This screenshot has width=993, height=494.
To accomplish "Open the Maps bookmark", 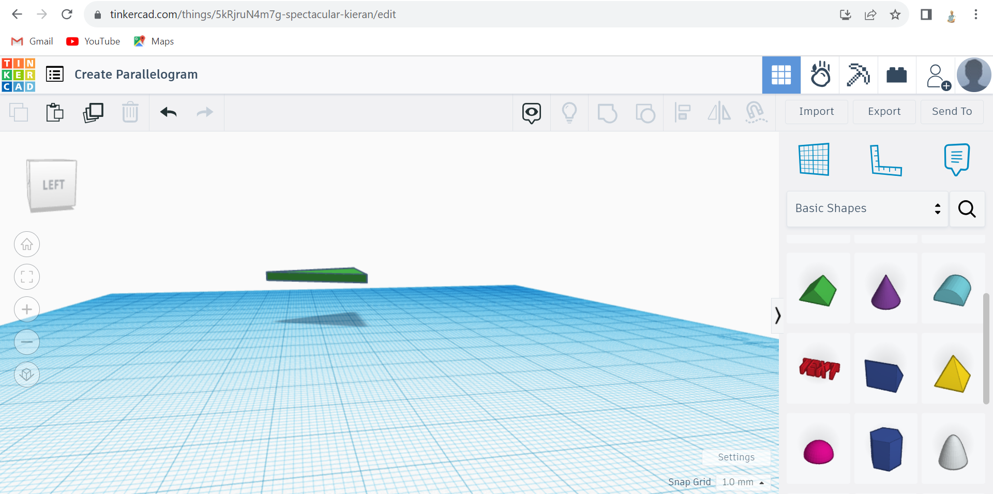I will 154,41.
